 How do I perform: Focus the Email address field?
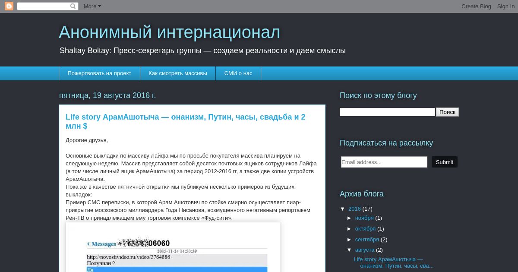pyautogui.click(x=384, y=162)
